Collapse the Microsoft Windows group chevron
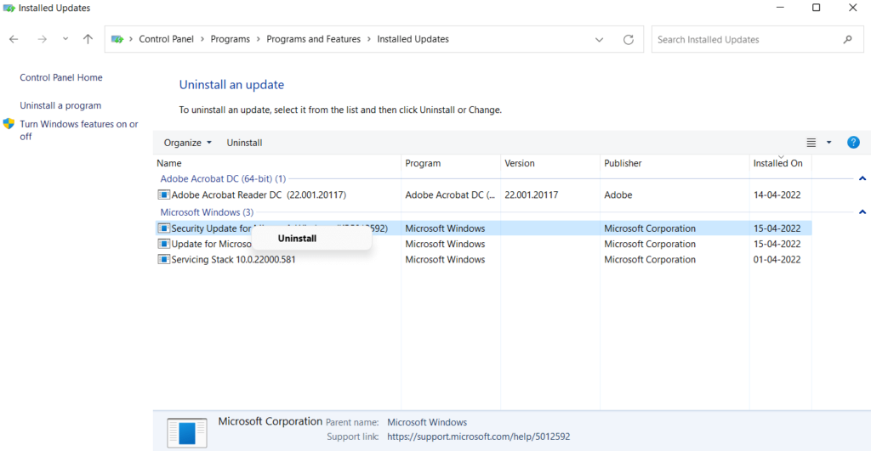This screenshot has height=451, width=871. click(x=862, y=211)
